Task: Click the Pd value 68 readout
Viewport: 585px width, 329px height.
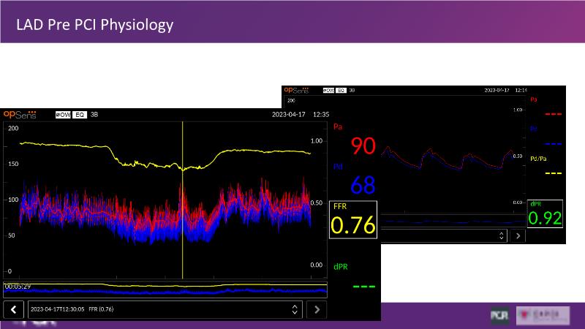Action: coord(363,184)
